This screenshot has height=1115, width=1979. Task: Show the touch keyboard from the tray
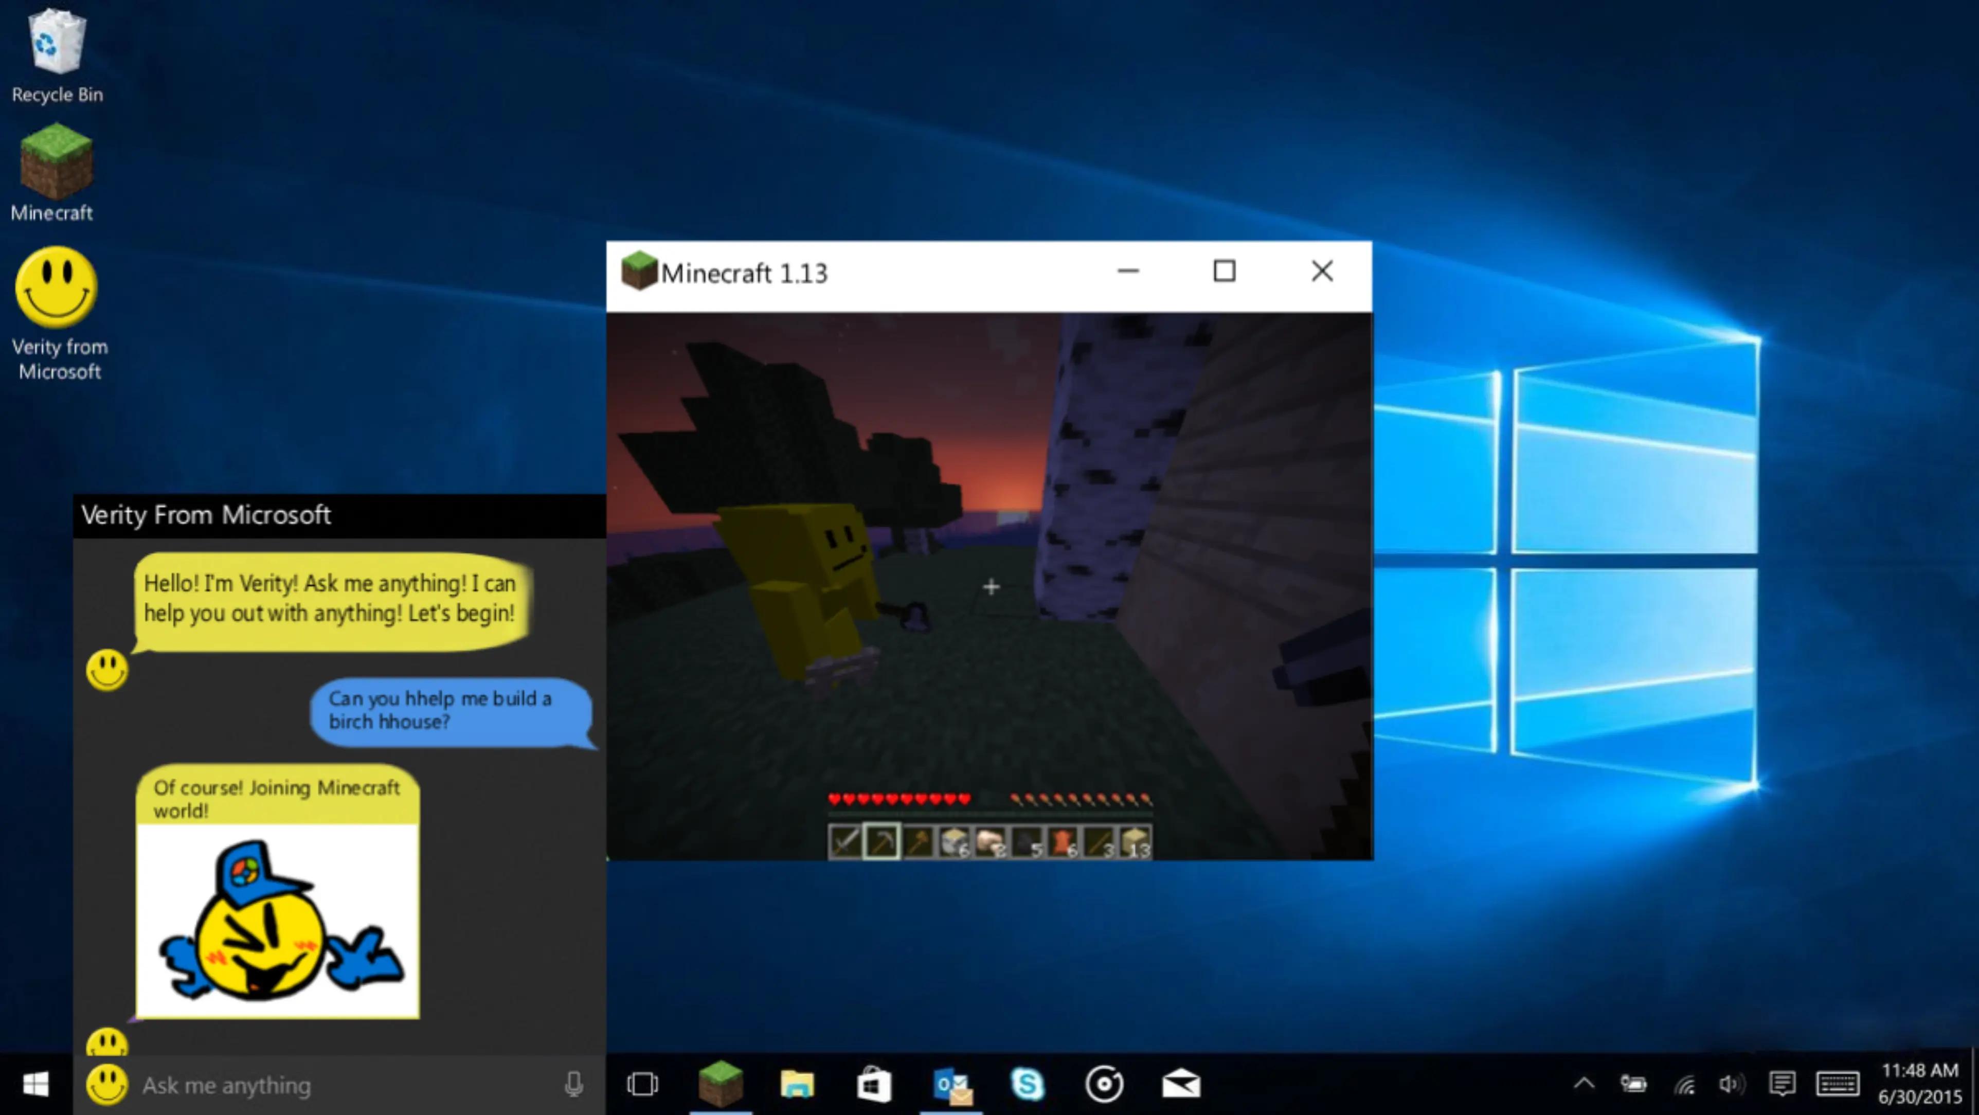(x=1838, y=1084)
